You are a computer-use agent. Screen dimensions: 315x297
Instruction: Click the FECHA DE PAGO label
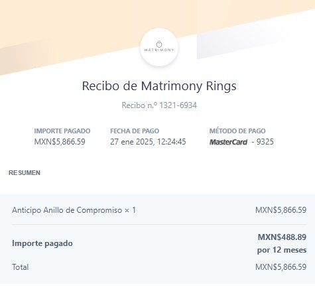[x=135, y=131]
